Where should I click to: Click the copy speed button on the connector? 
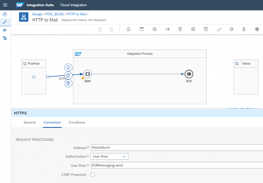(68, 75)
